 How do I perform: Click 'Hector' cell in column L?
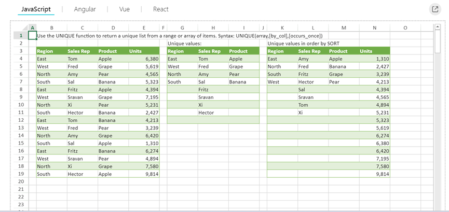pyautogui.click(x=314, y=82)
